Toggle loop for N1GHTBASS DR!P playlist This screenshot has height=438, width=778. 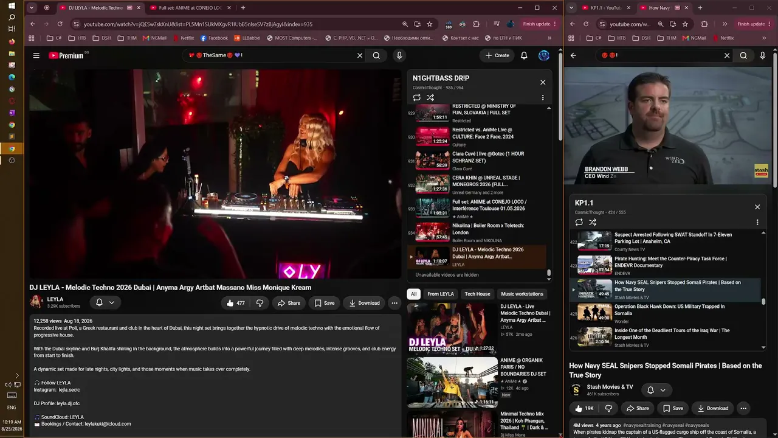(x=417, y=97)
